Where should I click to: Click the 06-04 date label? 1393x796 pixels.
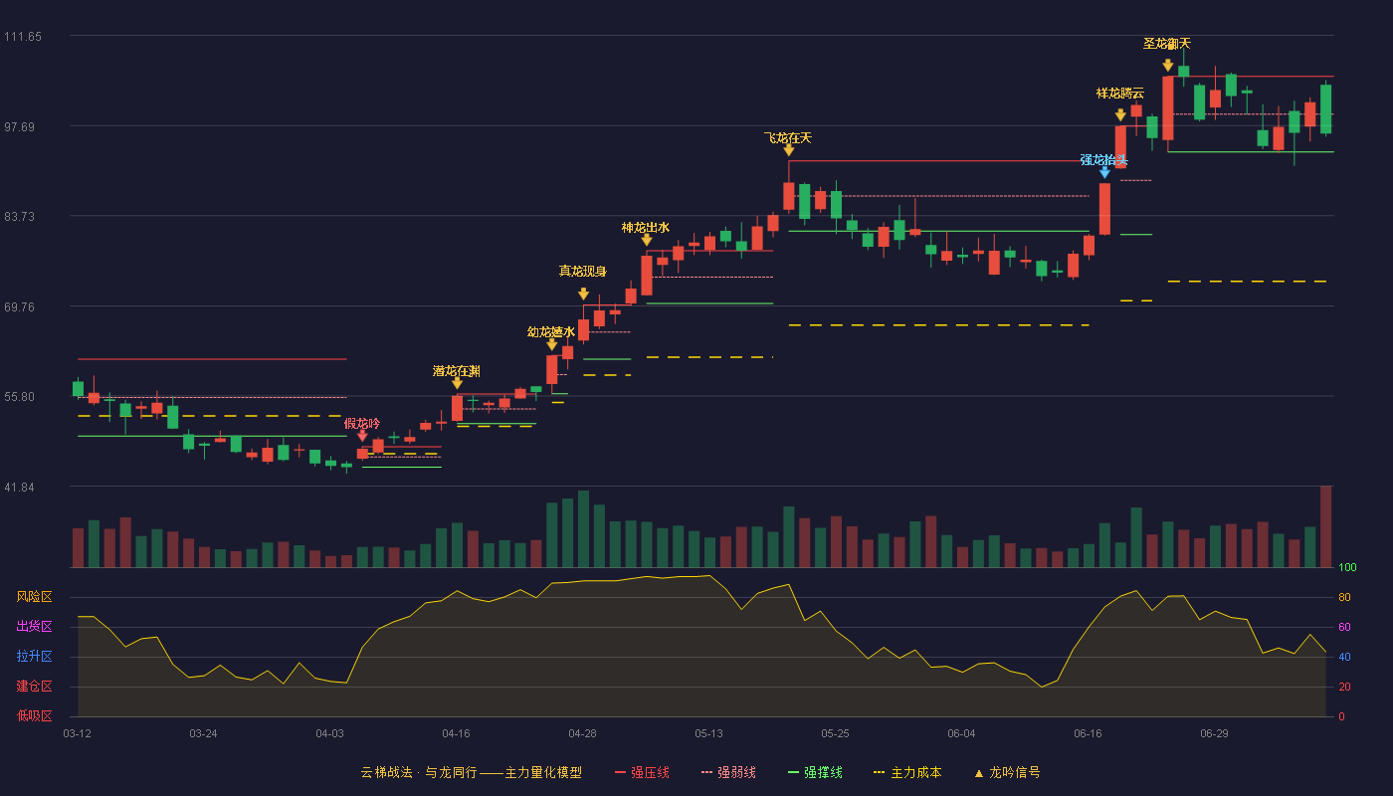(x=961, y=733)
